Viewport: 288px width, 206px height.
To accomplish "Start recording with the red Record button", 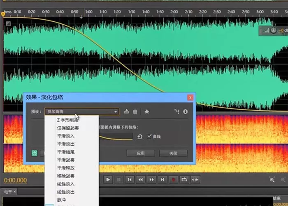I will 173,180.
